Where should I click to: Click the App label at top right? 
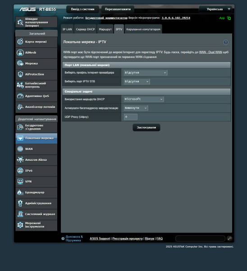pyautogui.click(x=222, y=18)
